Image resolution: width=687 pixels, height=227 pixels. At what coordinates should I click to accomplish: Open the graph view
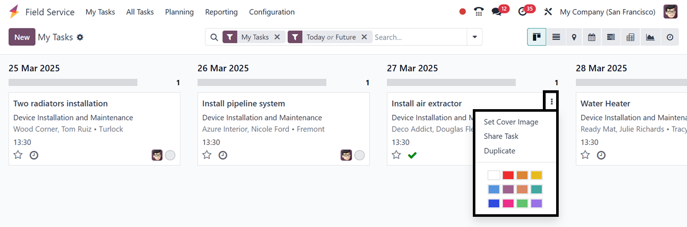650,37
